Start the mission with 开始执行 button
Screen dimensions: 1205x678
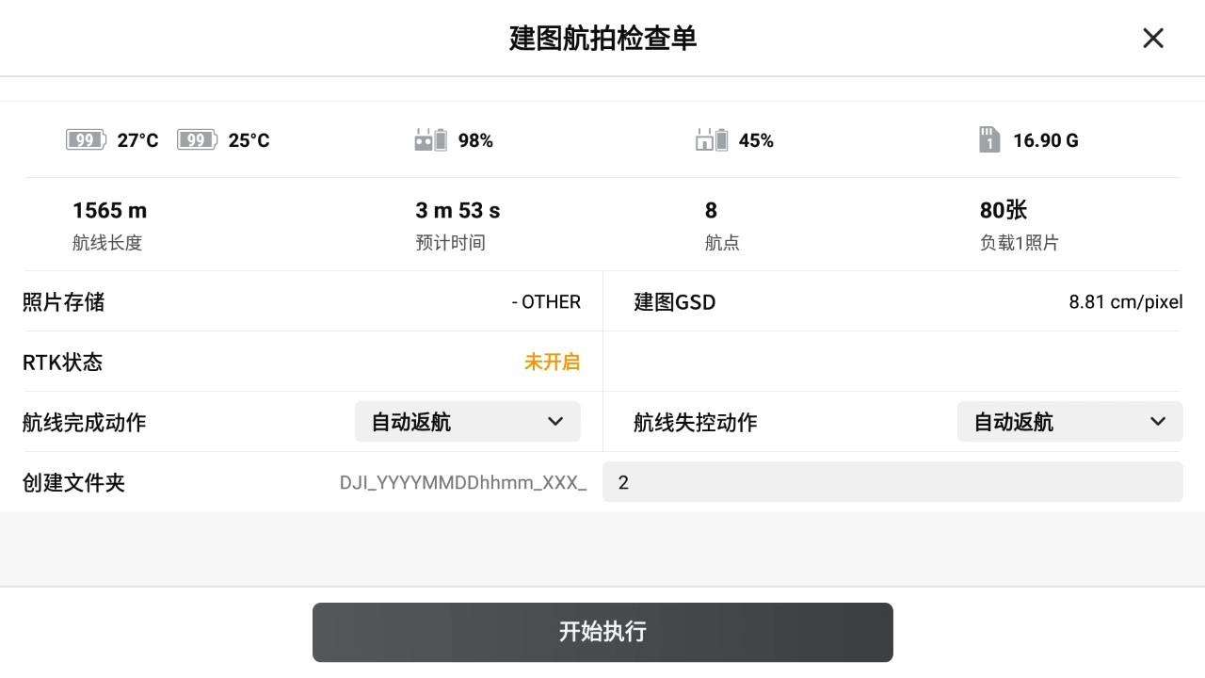(602, 632)
